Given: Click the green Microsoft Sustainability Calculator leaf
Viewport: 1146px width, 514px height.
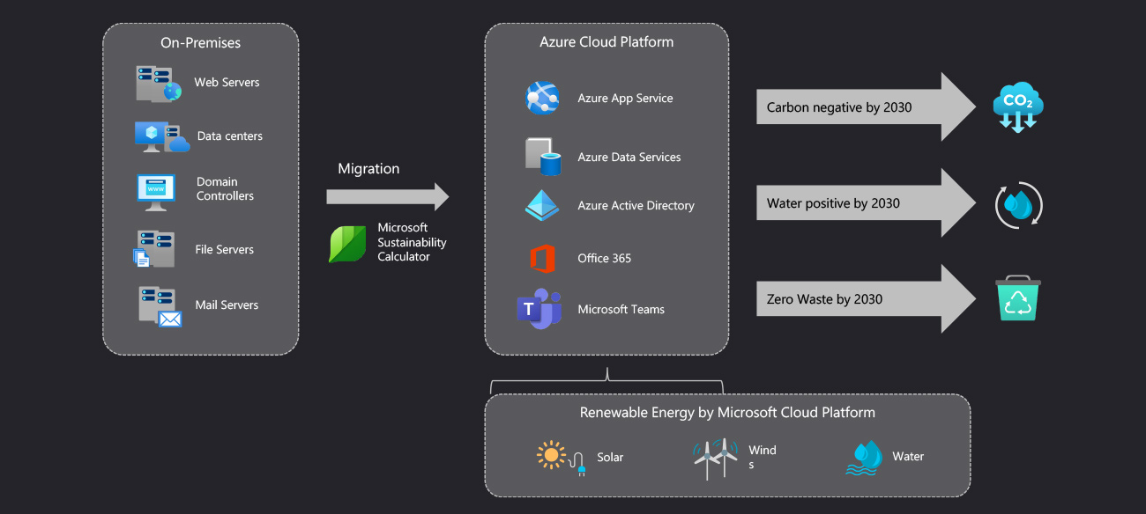Looking at the screenshot, I should pyautogui.click(x=347, y=244).
